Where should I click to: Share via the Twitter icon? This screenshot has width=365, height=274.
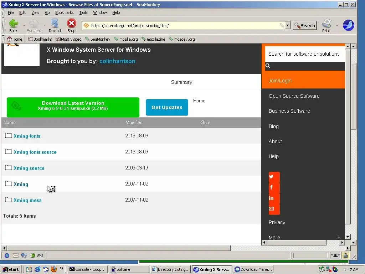271,176
